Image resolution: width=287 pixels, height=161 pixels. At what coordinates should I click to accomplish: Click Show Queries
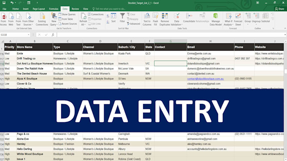coord(67,14)
